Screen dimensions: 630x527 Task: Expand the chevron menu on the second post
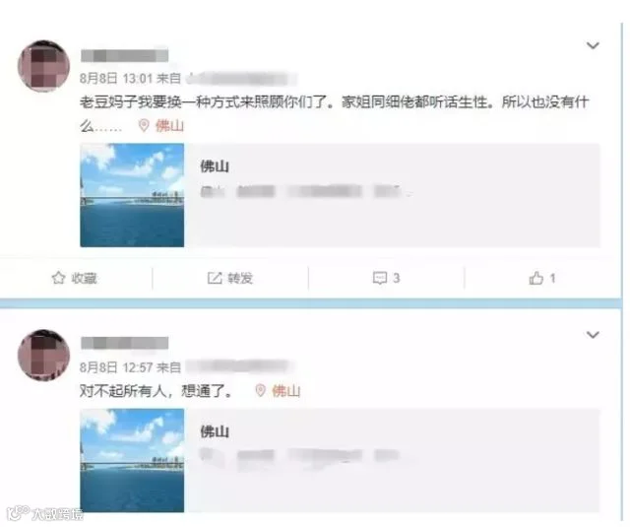point(593,335)
